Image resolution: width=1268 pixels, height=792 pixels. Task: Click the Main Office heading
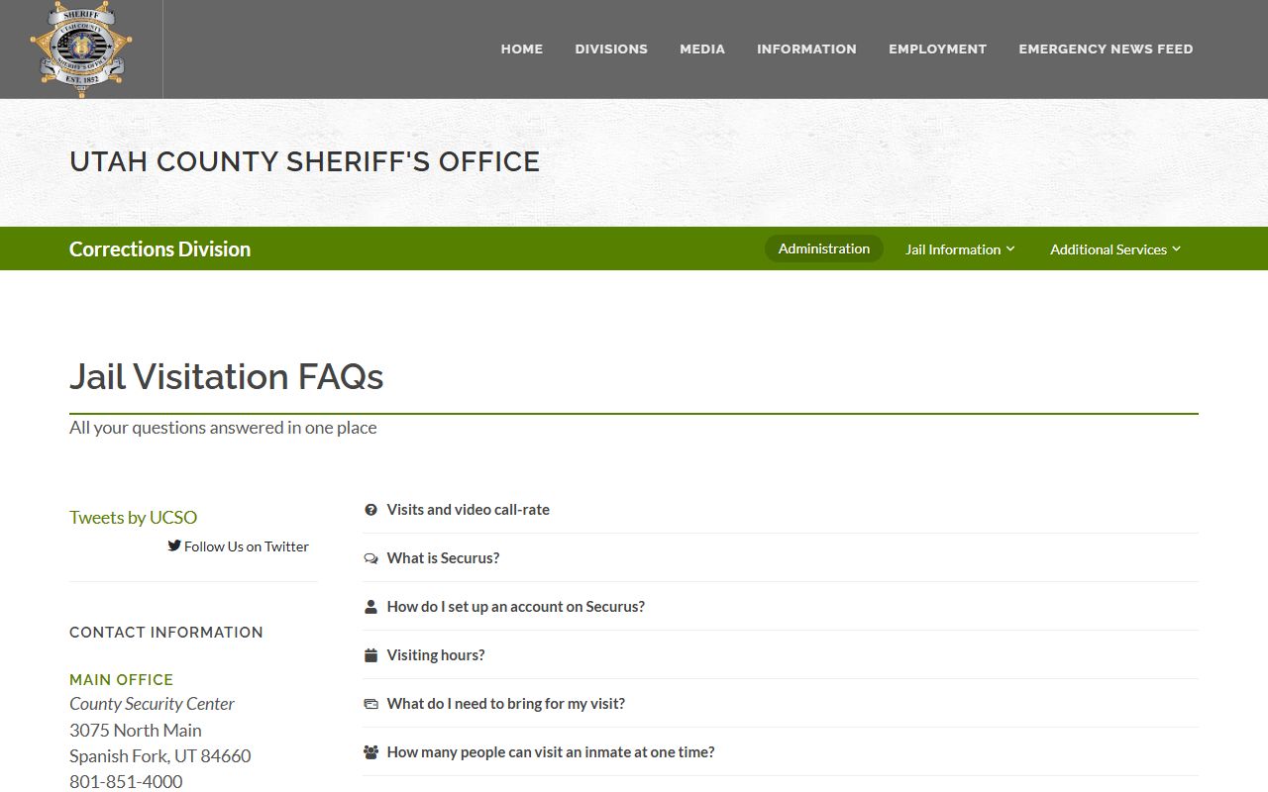tap(121, 680)
